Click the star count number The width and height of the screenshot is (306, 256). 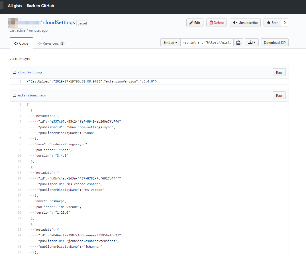(284, 23)
